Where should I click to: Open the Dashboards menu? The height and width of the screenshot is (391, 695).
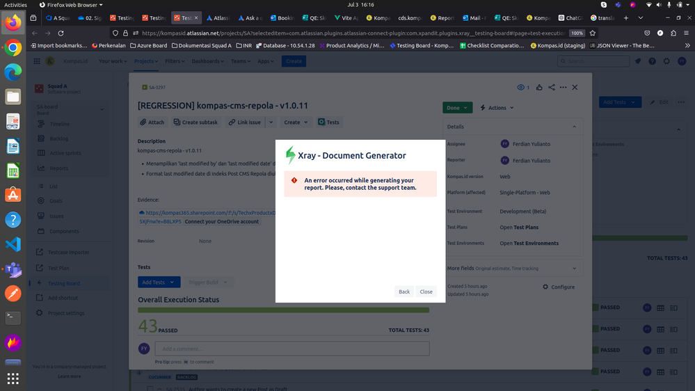click(x=207, y=61)
